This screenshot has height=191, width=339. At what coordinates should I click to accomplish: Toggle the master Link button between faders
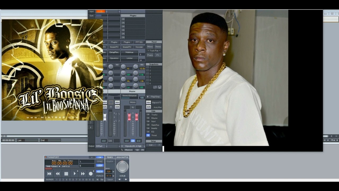pos(133,141)
